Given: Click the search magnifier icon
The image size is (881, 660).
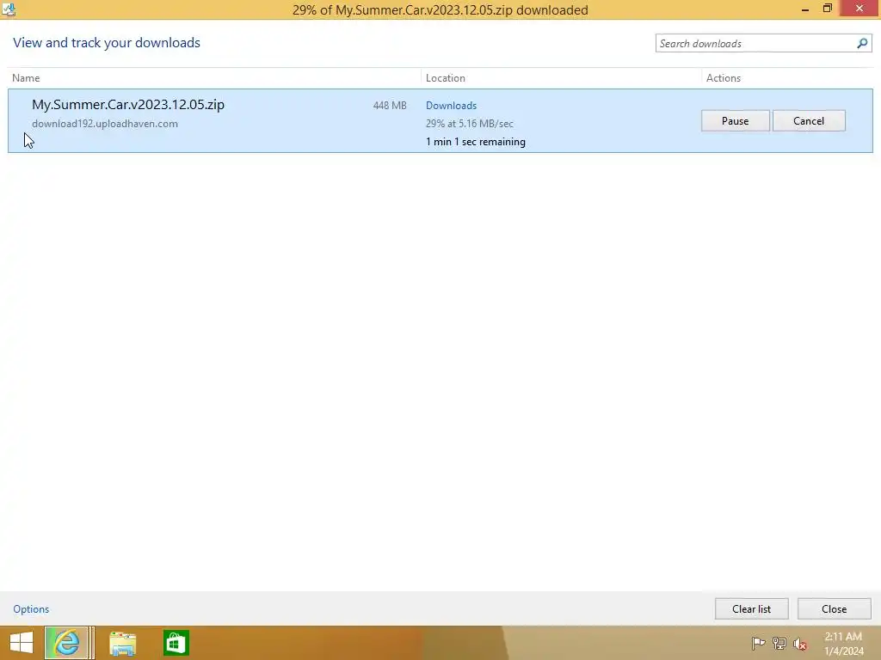Looking at the screenshot, I should (x=862, y=43).
